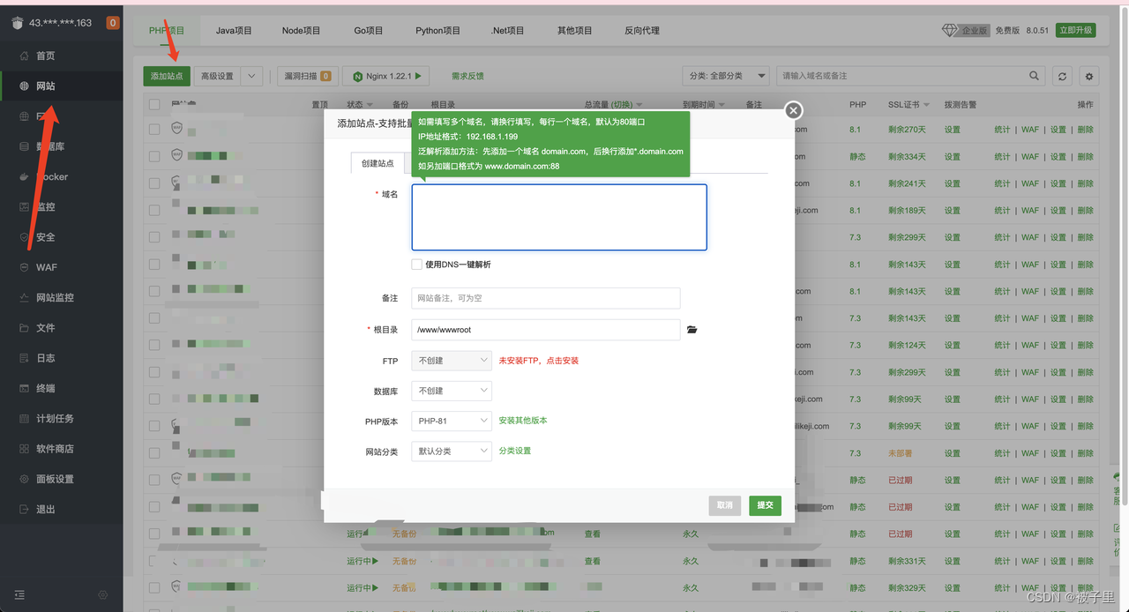Switch to the 反向代理 tab
Viewport: 1129px width, 612px height.
coord(642,30)
